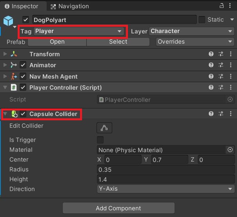
Task: Open the Layer dropdown showing Character
Action: [191, 31]
